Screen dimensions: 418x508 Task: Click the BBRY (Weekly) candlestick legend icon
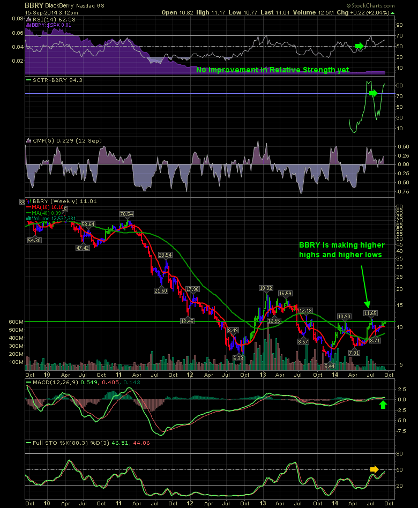[28, 201]
